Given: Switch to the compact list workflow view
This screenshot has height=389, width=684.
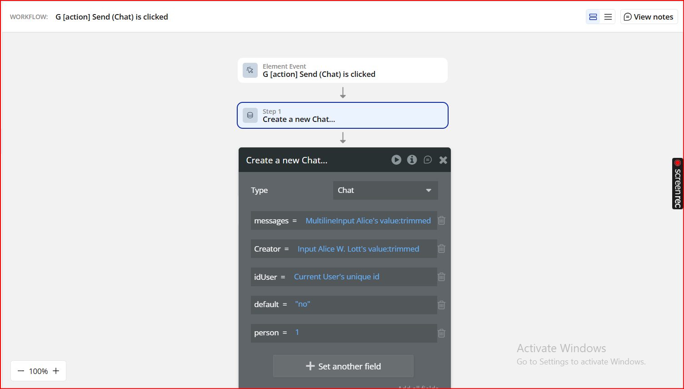Looking at the screenshot, I should pos(608,17).
